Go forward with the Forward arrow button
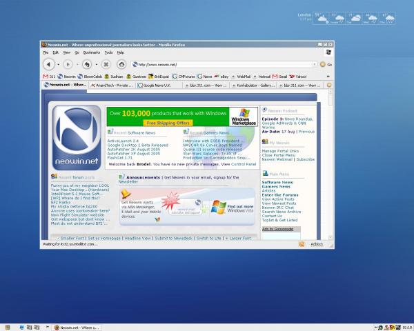Screen dimensions: 414x331 (x=68, y=64)
